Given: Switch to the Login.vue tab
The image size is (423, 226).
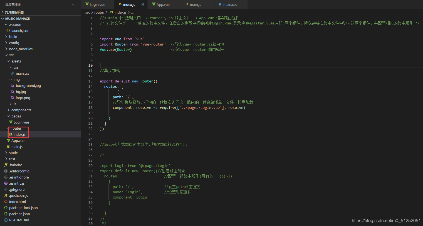Looking at the screenshot, I should pos(97,4).
